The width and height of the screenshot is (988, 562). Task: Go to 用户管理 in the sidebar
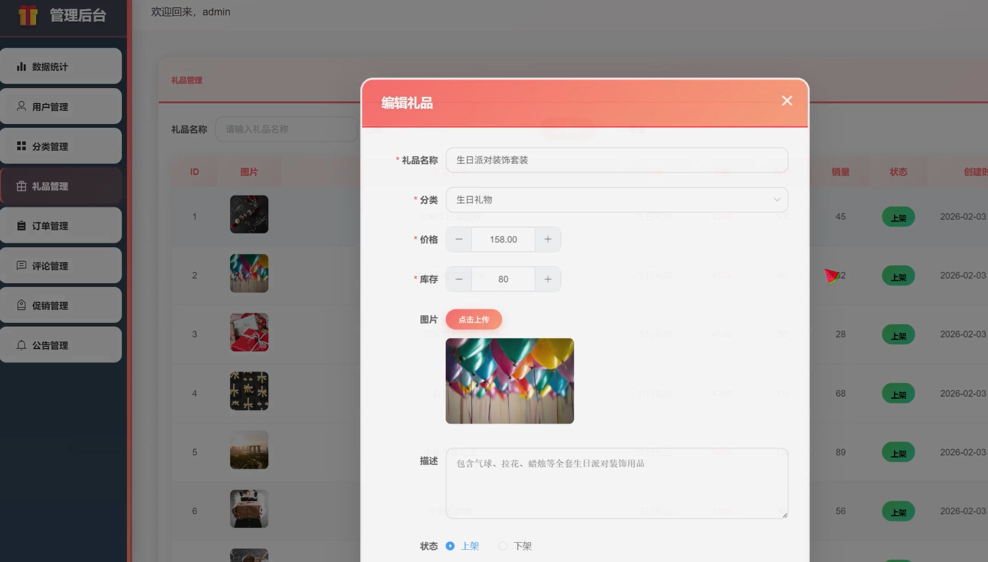tap(61, 106)
